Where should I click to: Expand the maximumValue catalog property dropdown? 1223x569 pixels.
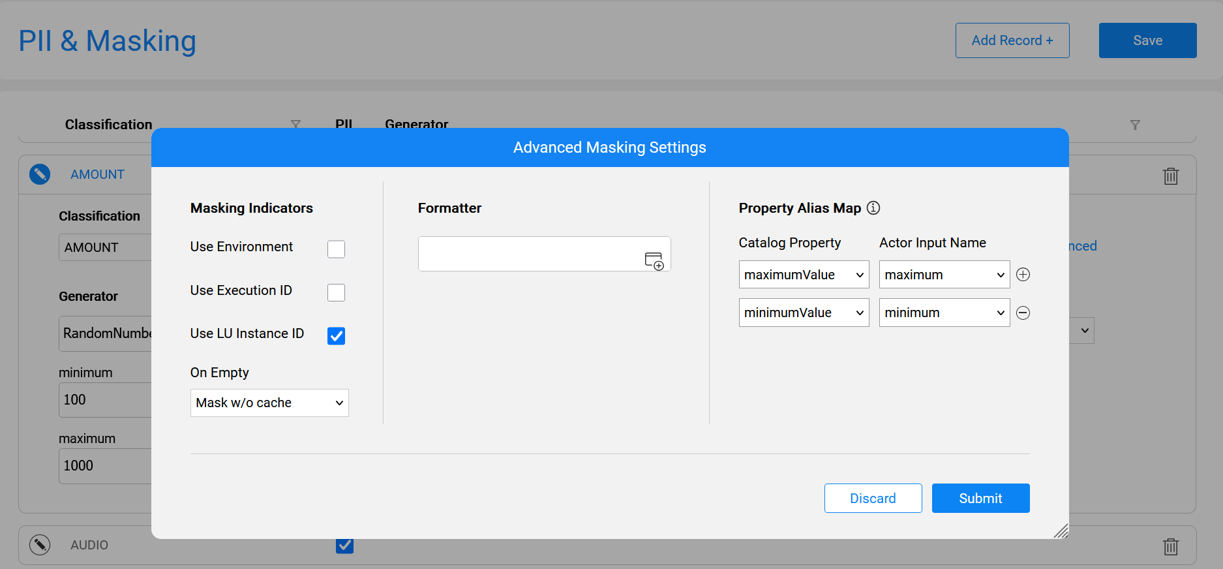(x=804, y=275)
